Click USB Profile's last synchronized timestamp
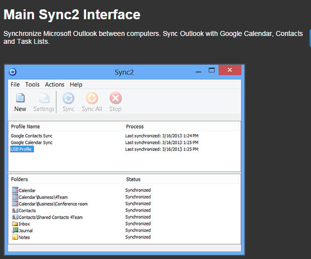This screenshot has width=311, height=259. pos(162,149)
